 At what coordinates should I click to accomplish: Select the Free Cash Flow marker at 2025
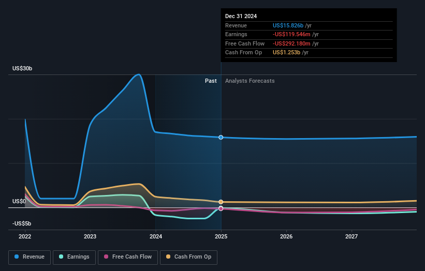221,208
